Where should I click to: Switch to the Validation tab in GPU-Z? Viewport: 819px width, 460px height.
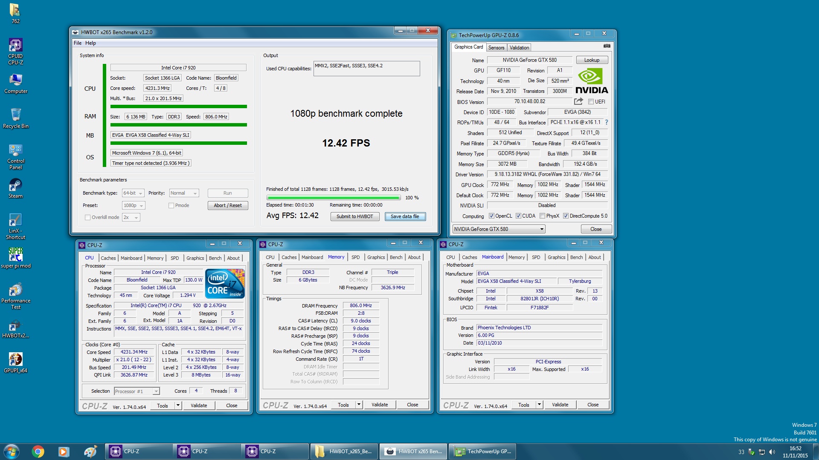519,48
